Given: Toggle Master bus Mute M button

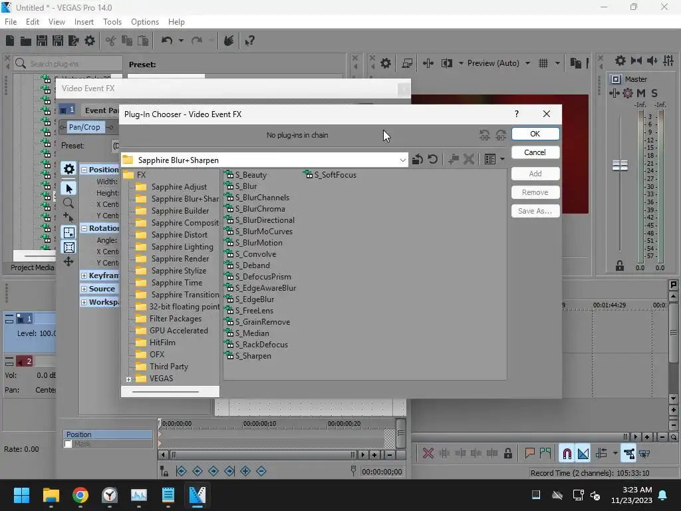Looking at the screenshot, I should coord(641,93).
